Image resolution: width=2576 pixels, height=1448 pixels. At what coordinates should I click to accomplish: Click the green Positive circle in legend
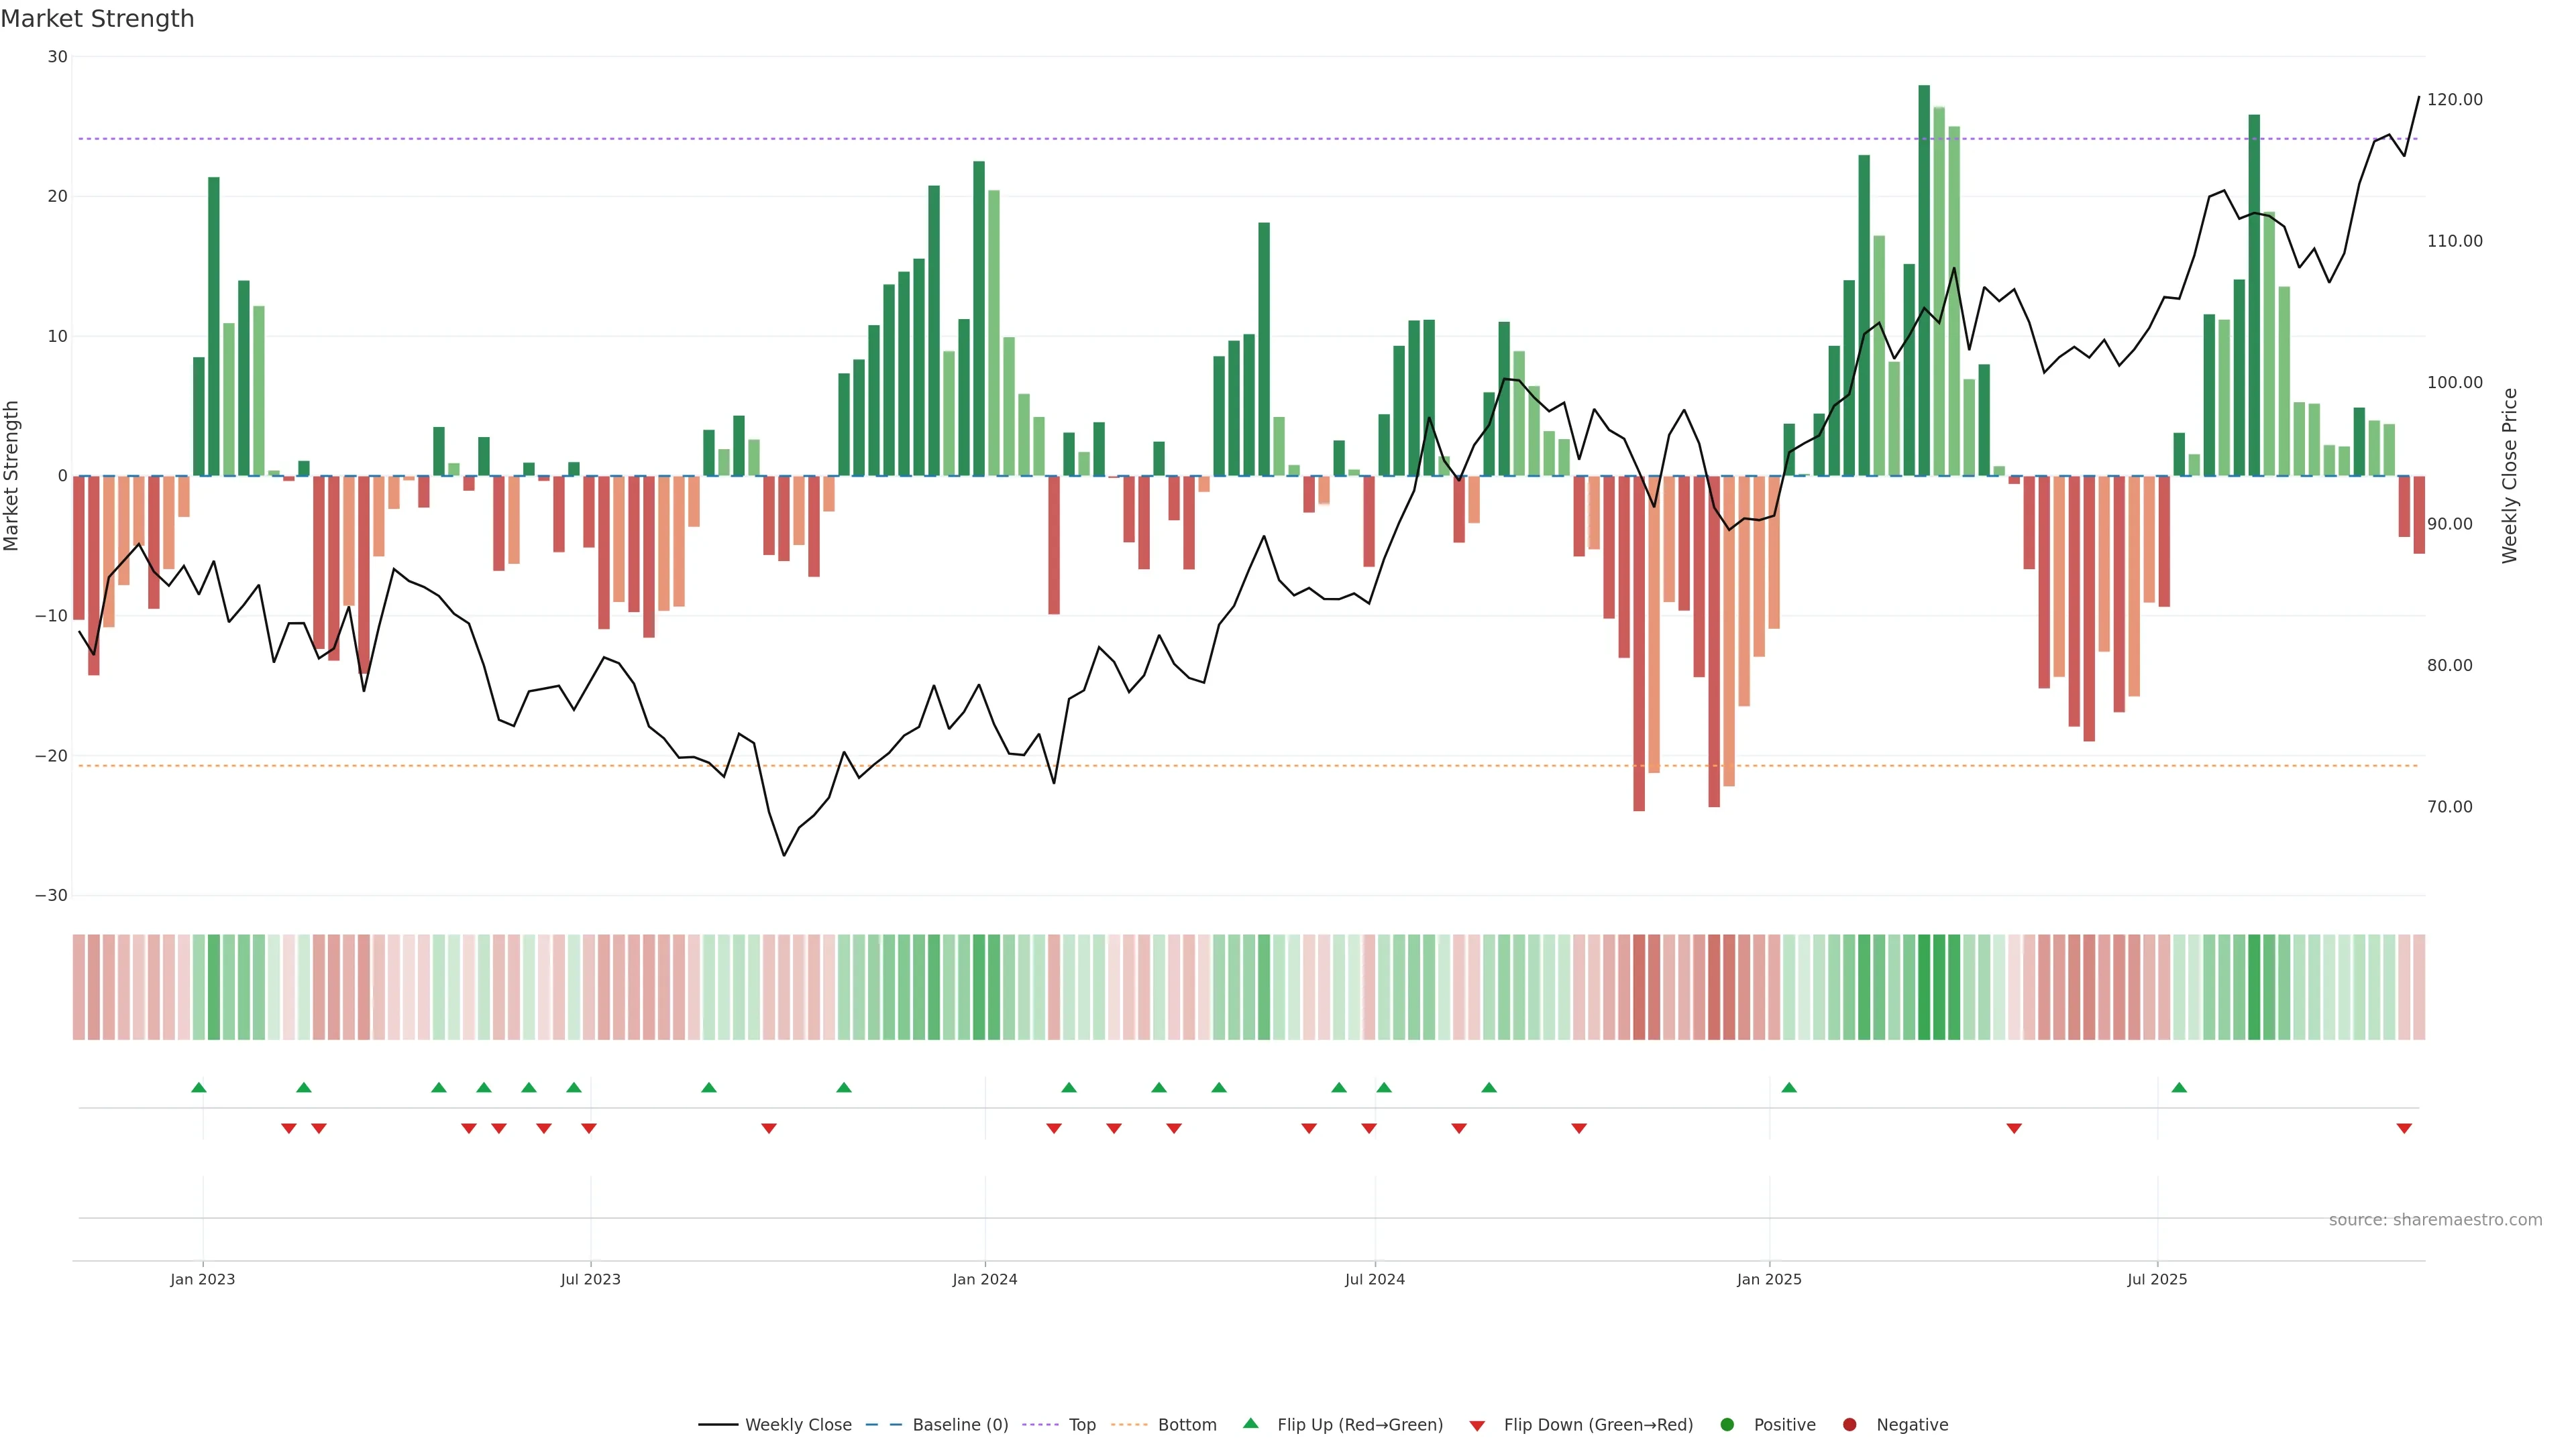point(1727,1425)
